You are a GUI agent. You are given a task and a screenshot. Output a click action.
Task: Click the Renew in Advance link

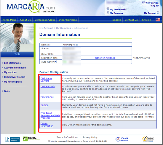(105, 58)
